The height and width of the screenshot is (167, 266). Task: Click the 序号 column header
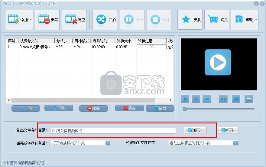click(12, 41)
